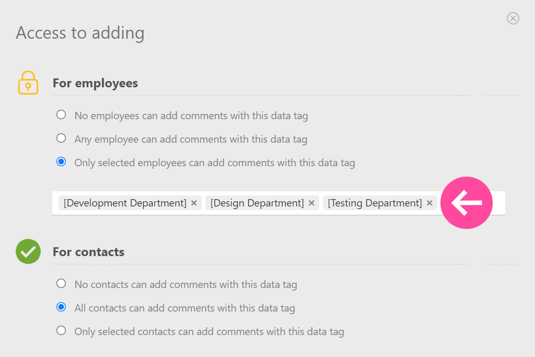This screenshot has width=535, height=357.
Task: Click the [Testing Department] tag label
Action: (375, 203)
